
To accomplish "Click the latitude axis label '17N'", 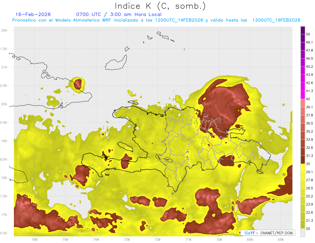I will coord(4,215).
